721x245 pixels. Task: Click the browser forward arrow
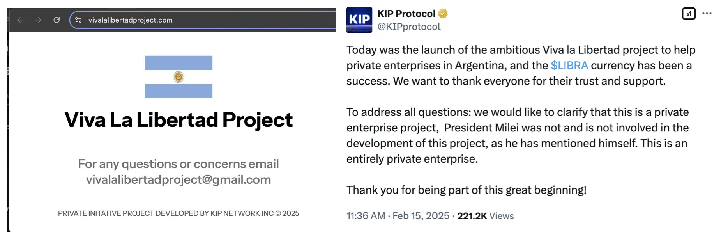tap(38, 20)
